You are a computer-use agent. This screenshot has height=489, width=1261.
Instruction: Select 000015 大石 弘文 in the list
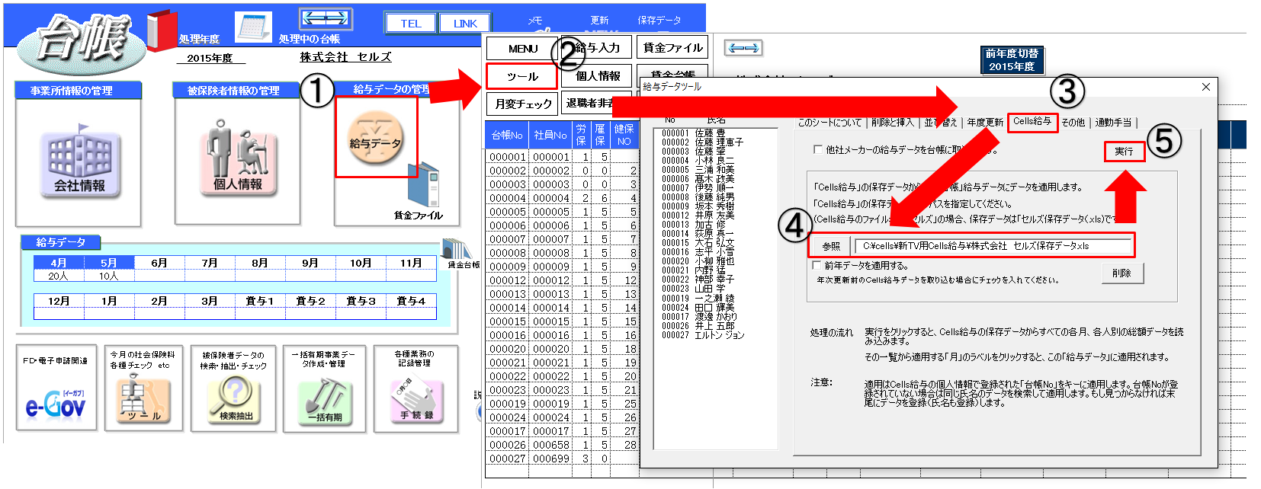[x=698, y=243]
